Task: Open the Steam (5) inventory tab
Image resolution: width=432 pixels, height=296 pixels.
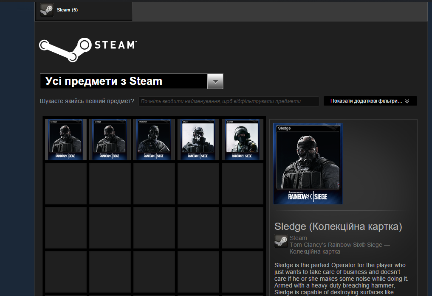Action: coord(84,11)
